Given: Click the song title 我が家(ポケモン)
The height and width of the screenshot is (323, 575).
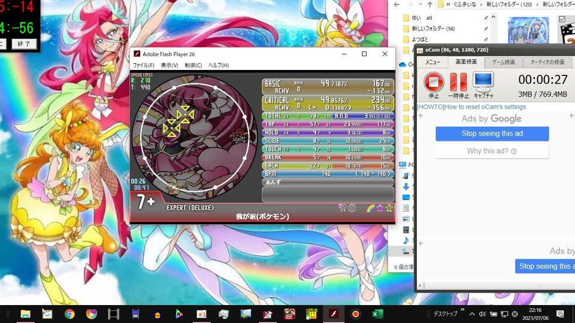Looking at the screenshot, I should click(x=262, y=217).
